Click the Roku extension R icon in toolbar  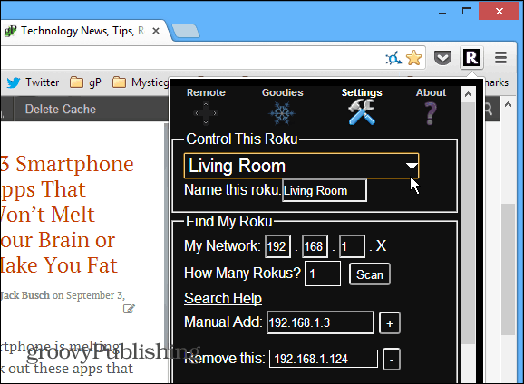[x=471, y=58]
